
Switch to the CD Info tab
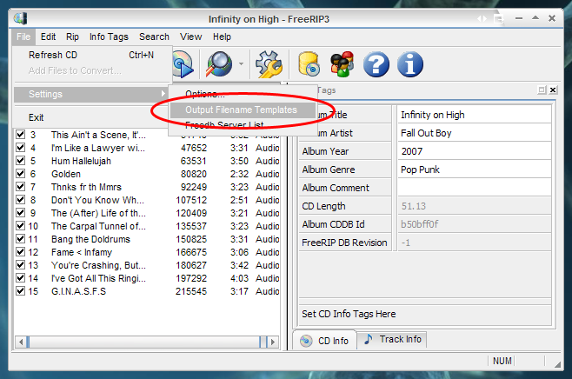(324, 341)
